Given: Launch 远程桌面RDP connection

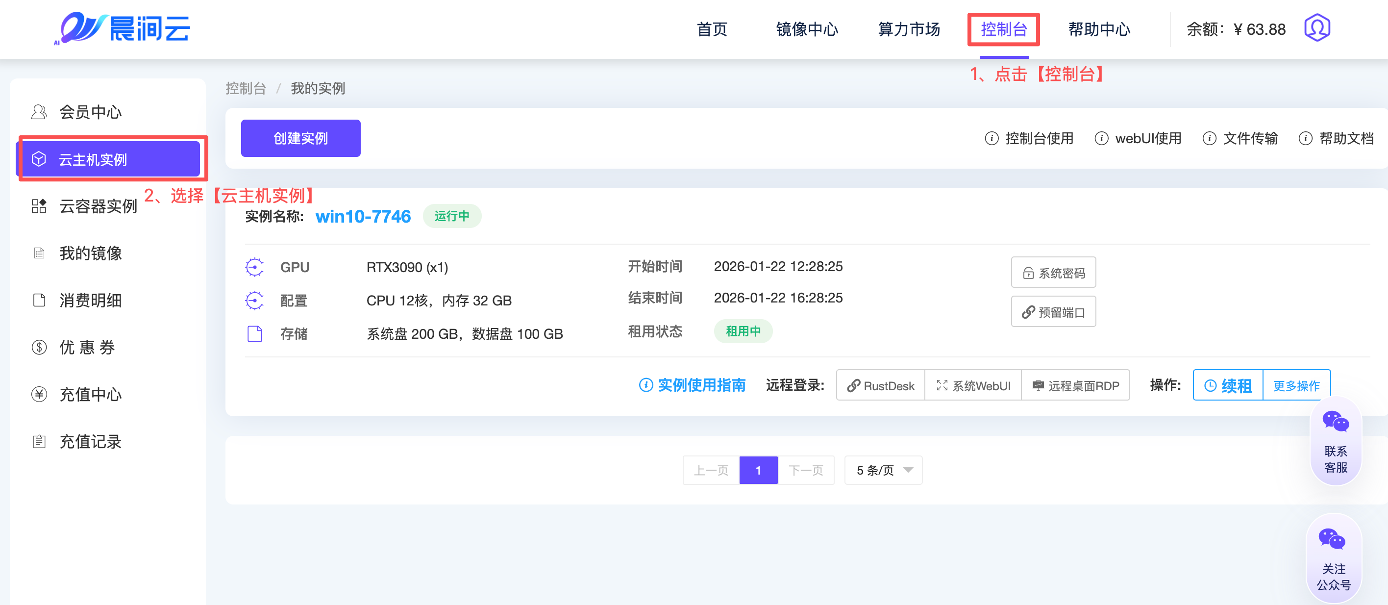Looking at the screenshot, I should click(1075, 385).
